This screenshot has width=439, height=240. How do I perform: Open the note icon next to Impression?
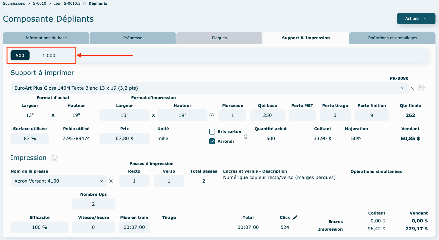(x=54, y=158)
